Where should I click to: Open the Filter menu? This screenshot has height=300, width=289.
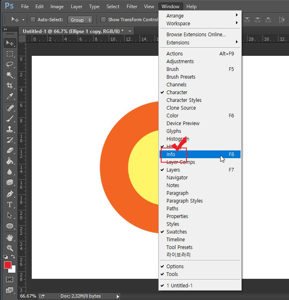click(132, 7)
